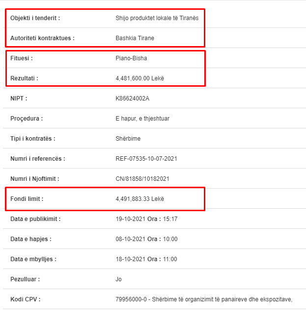Click NIPT value K86624002A
Viewport: 306px width, 319px height.
point(132,98)
